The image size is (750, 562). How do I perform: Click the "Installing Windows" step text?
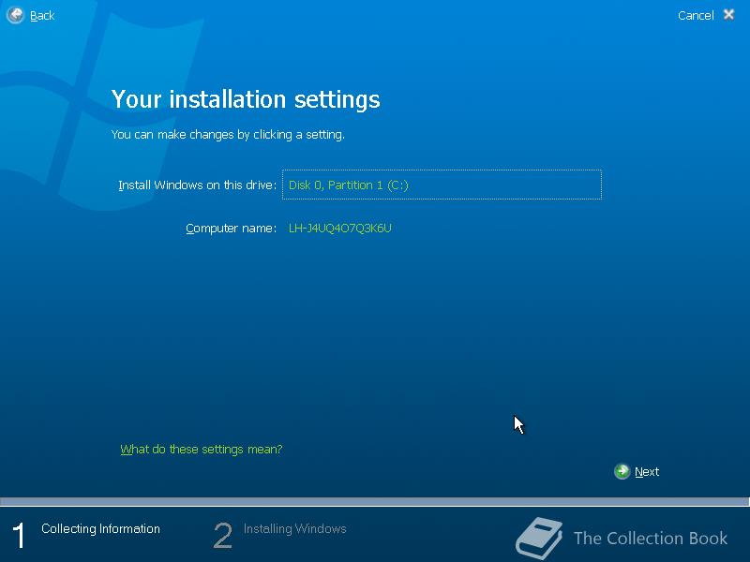pyautogui.click(x=294, y=528)
